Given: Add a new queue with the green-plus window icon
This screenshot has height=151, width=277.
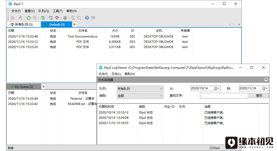Looking at the screenshot, I should click(51, 18).
